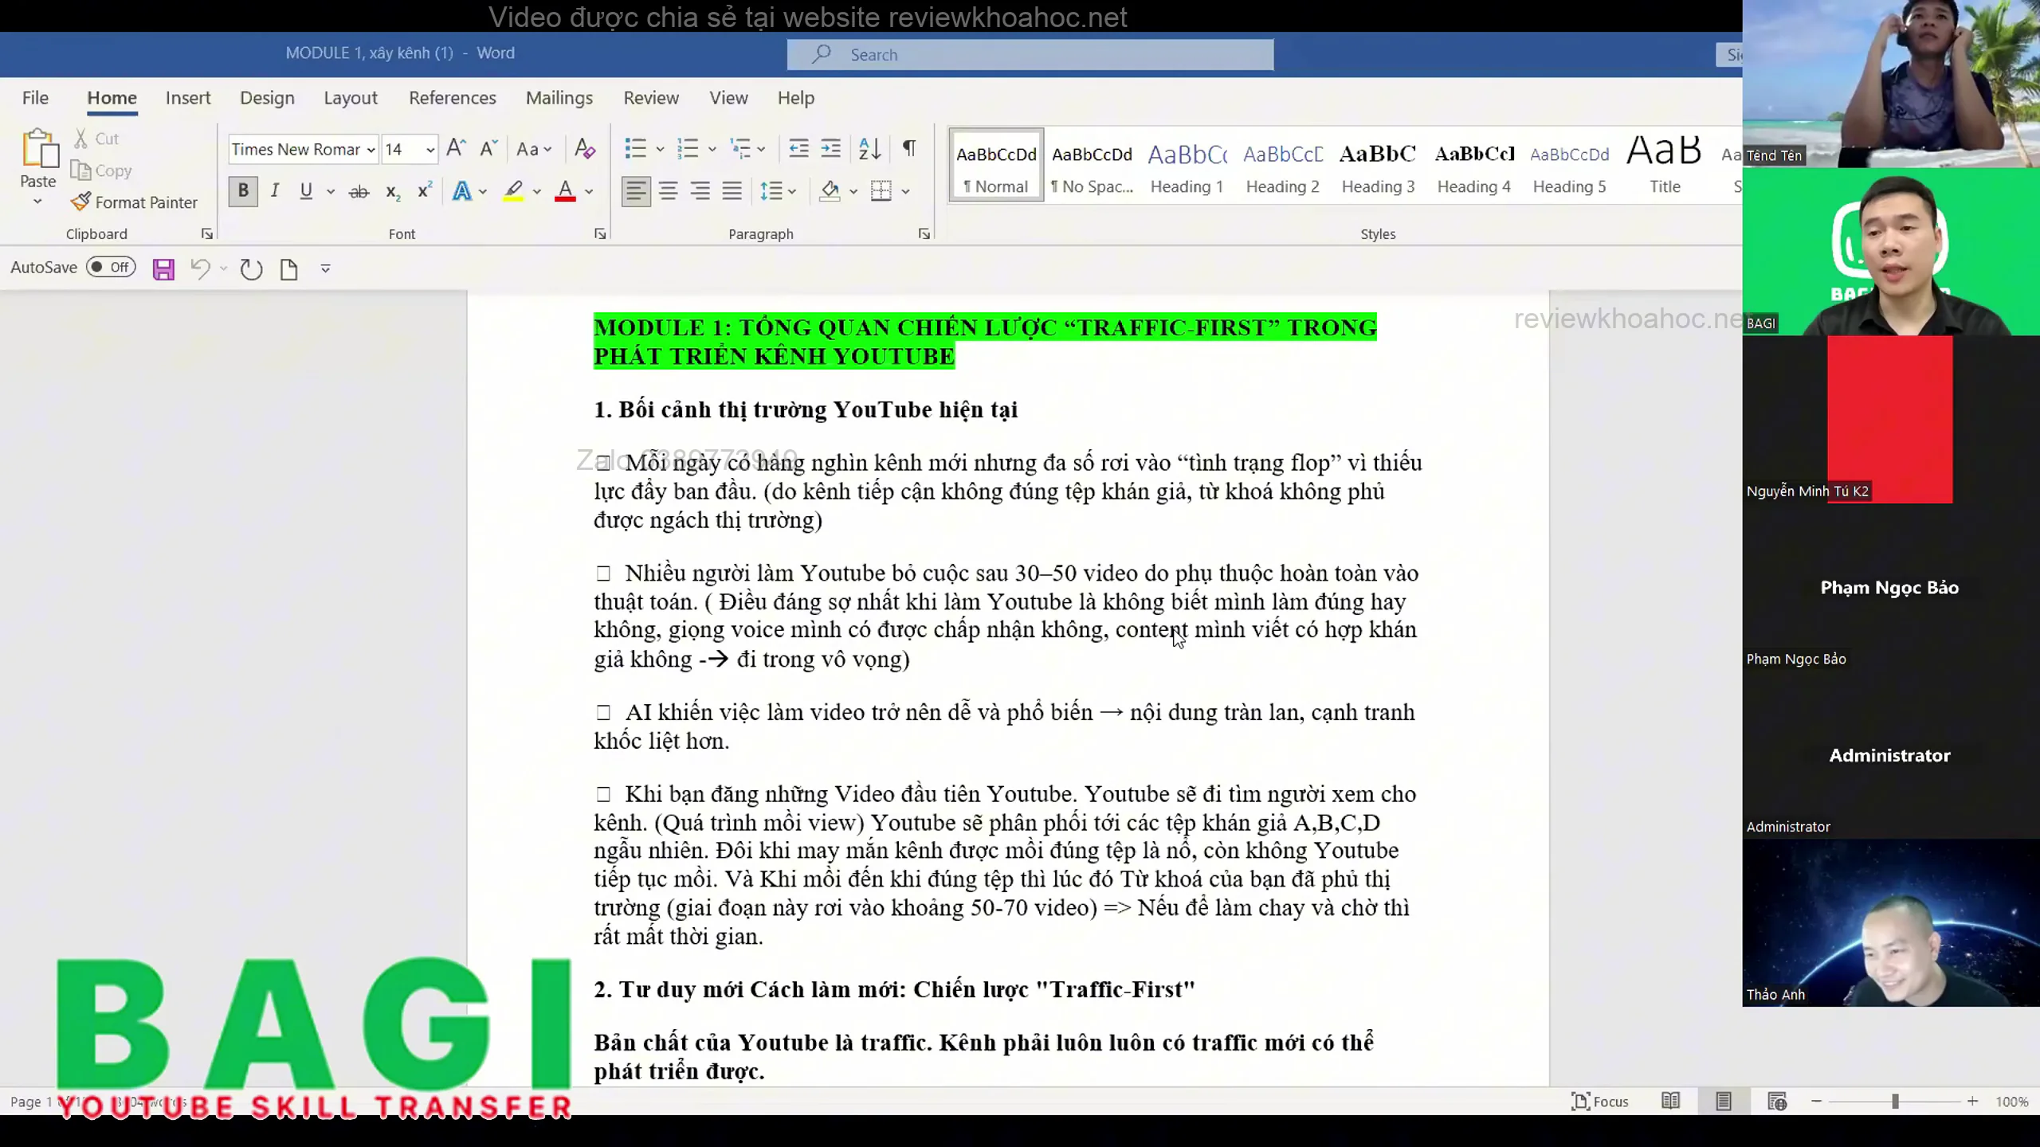Toggle Align Left paragraph button
The image size is (2040, 1147).
pyautogui.click(x=635, y=191)
